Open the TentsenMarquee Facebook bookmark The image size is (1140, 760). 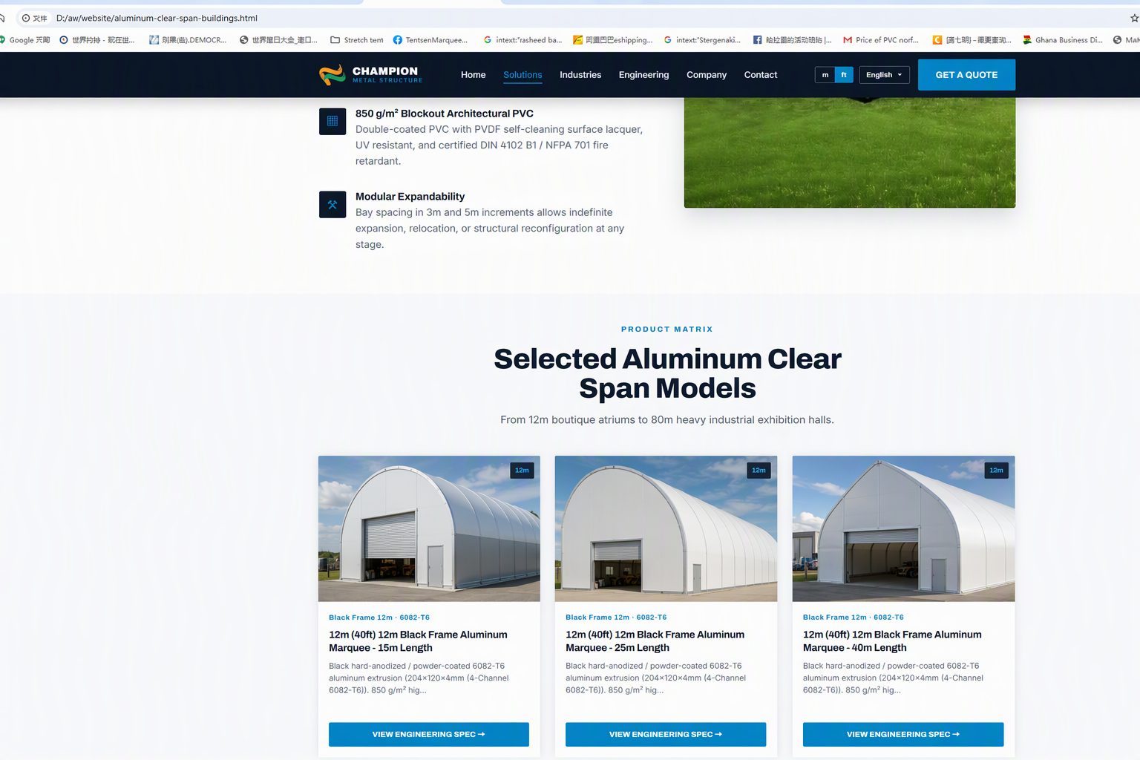tap(430, 40)
